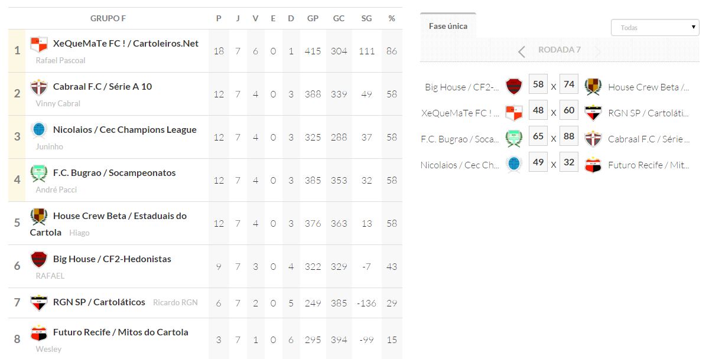
Task: Click the GP column header
Action: click(313, 18)
